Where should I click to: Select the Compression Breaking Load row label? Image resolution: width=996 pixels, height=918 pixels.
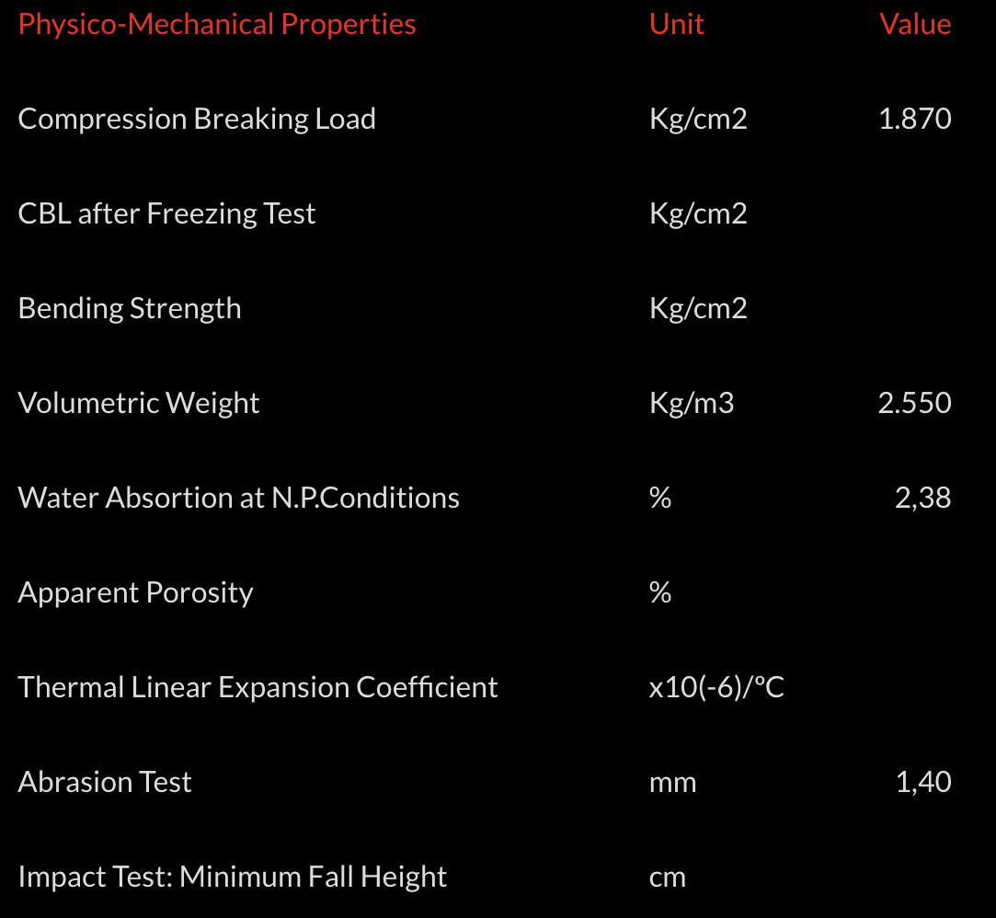click(197, 119)
